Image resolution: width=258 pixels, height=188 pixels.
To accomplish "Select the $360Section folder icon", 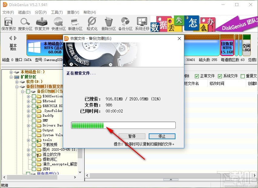I will (39, 96).
